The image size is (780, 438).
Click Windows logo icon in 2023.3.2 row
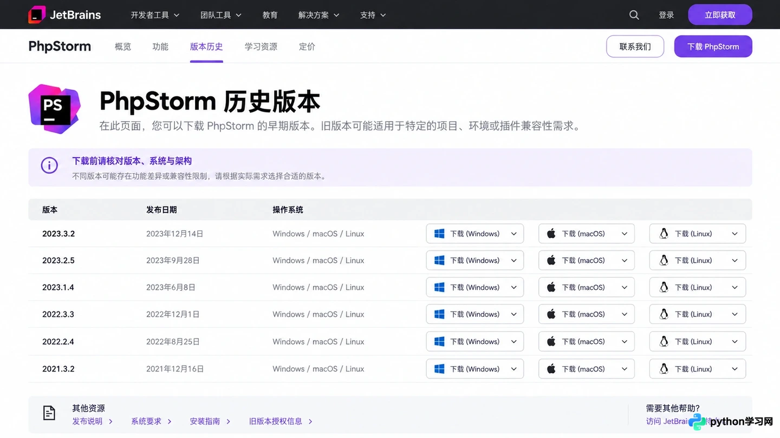[440, 234]
